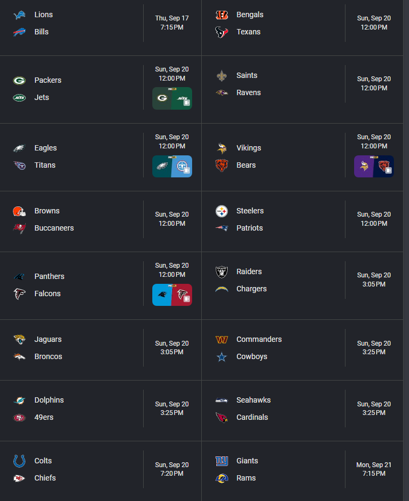Select the Mon, Sep 21 7:15 PM game time
This screenshot has width=409, height=501.
coord(374,469)
